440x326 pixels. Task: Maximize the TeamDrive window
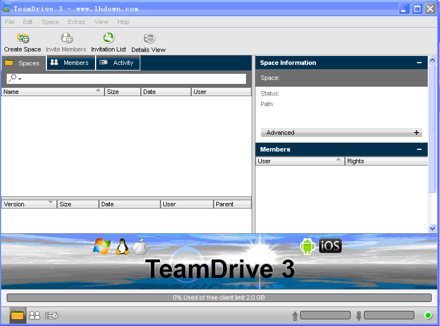pos(417,9)
